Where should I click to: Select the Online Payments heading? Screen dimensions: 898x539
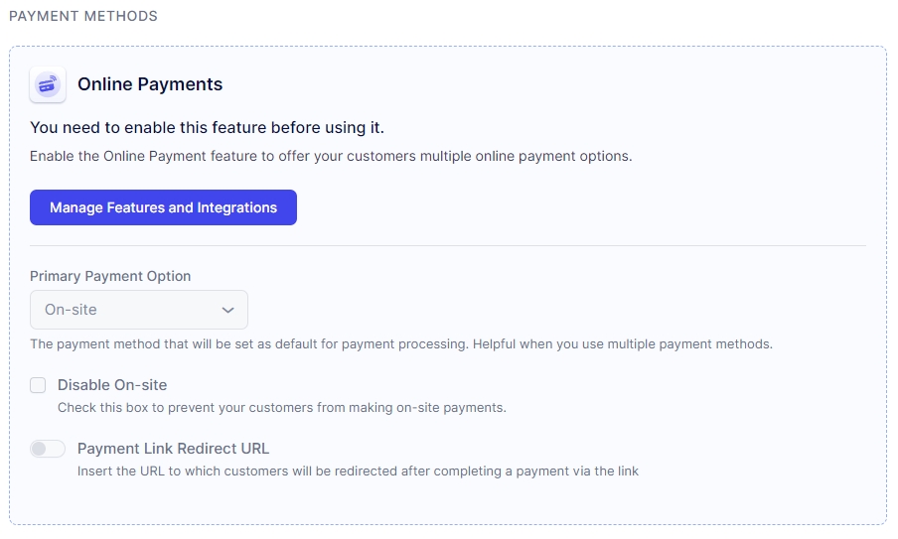[x=150, y=84]
